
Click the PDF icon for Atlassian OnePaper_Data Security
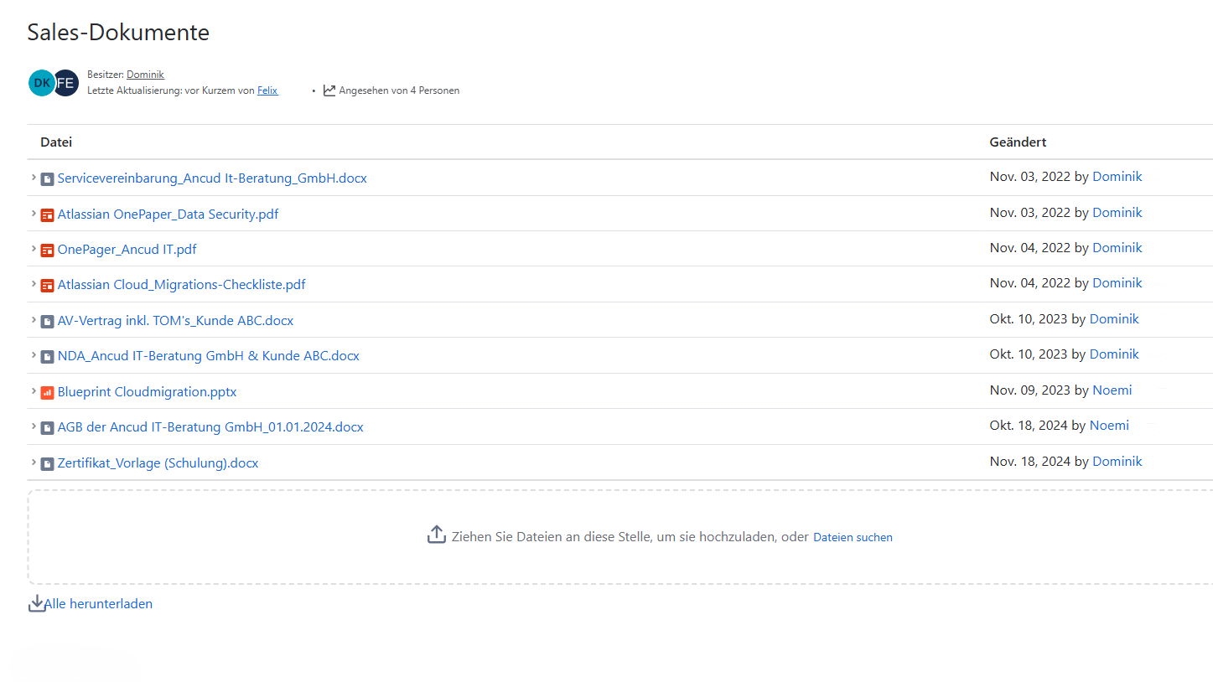tap(47, 214)
